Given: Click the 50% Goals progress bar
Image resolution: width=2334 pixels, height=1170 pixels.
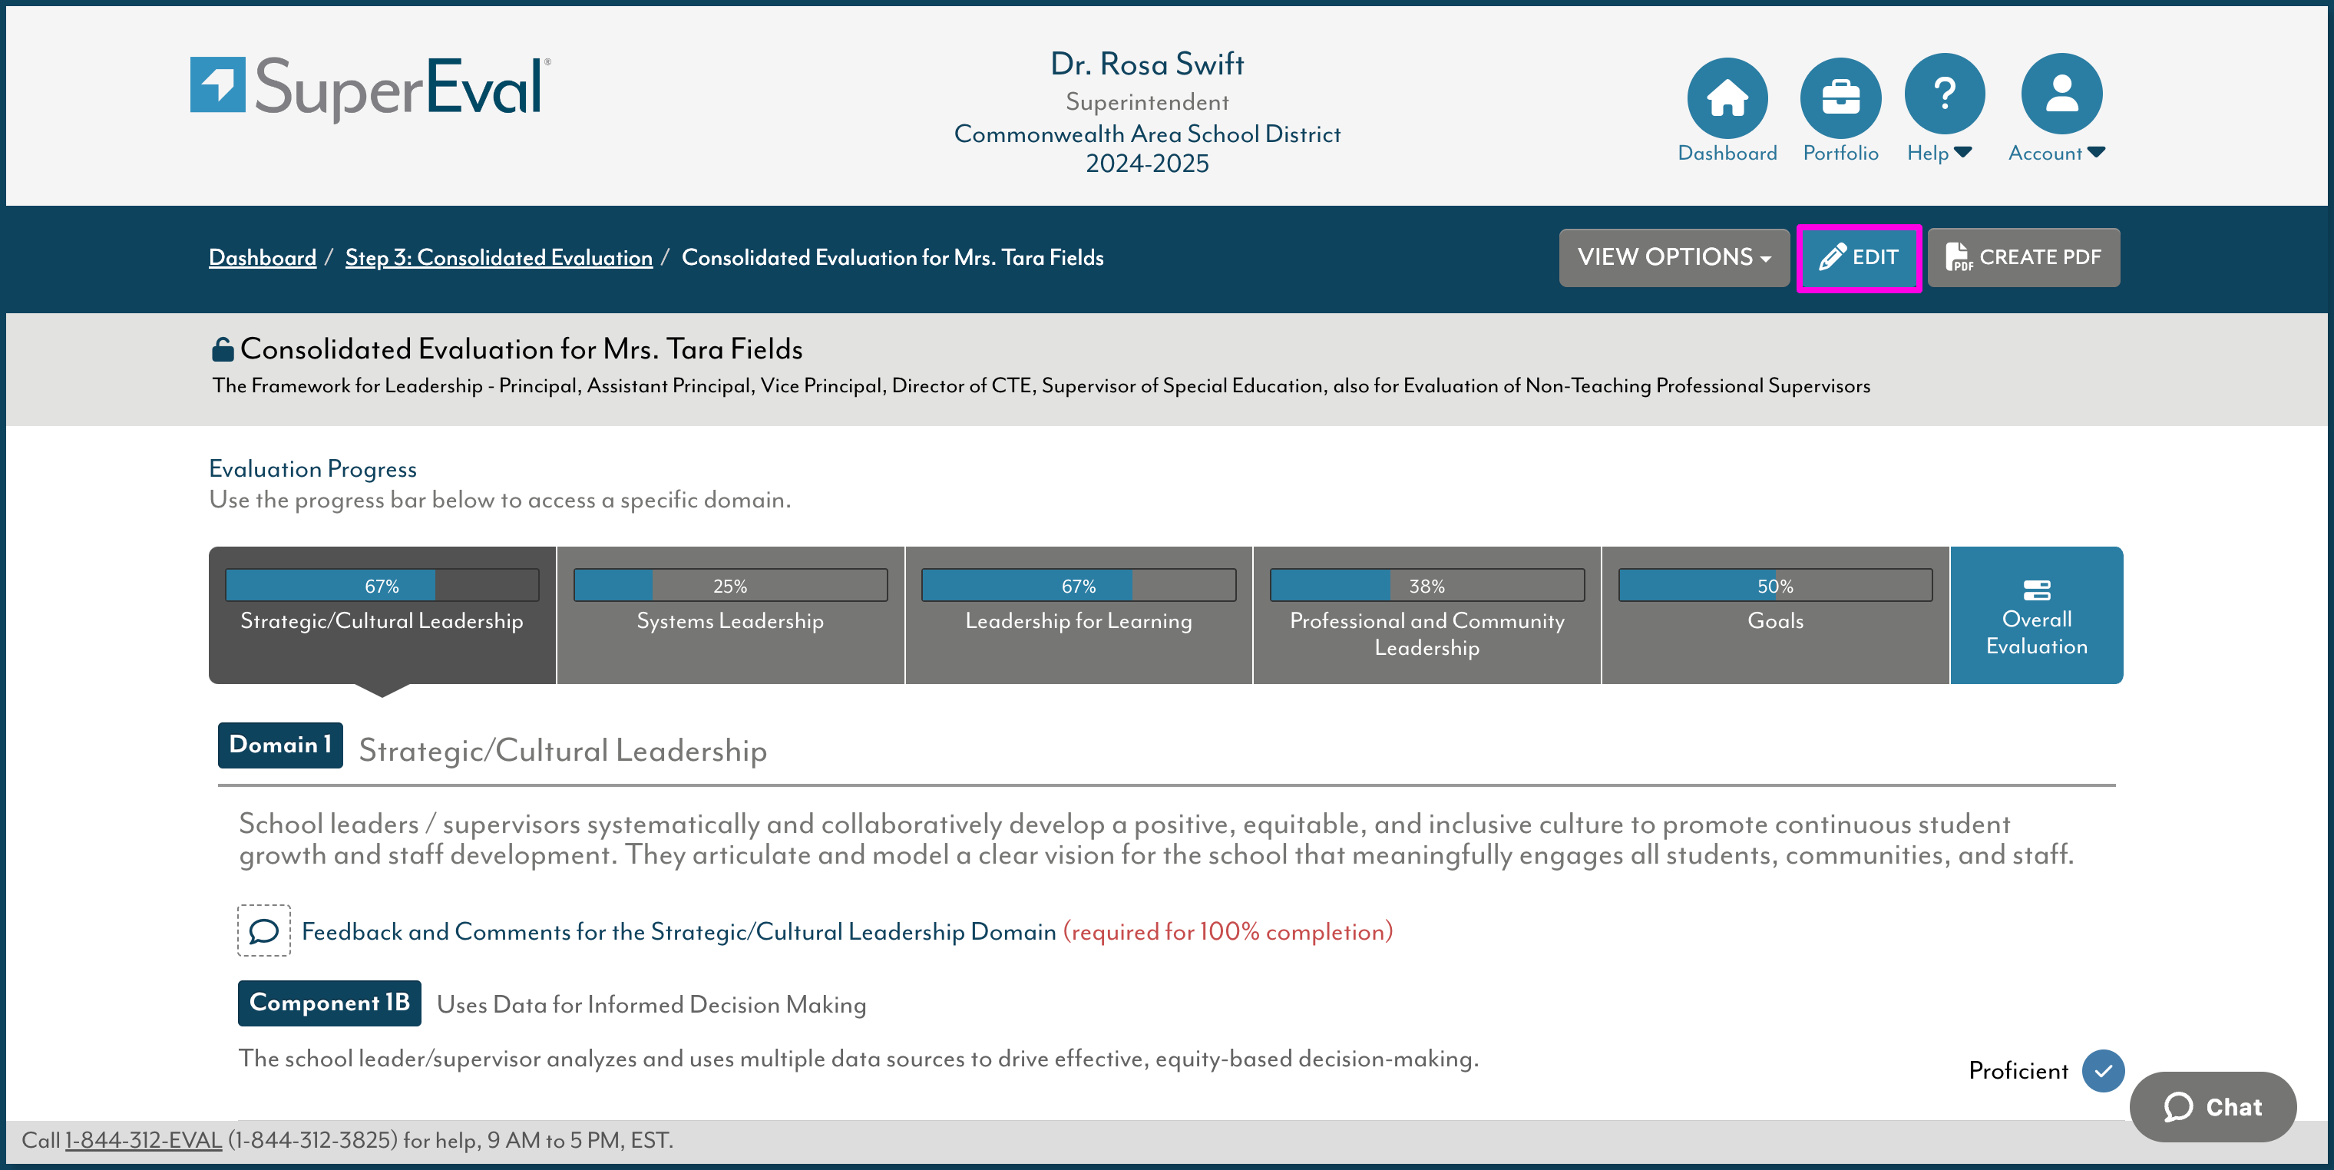Looking at the screenshot, I should point(1775,586).
